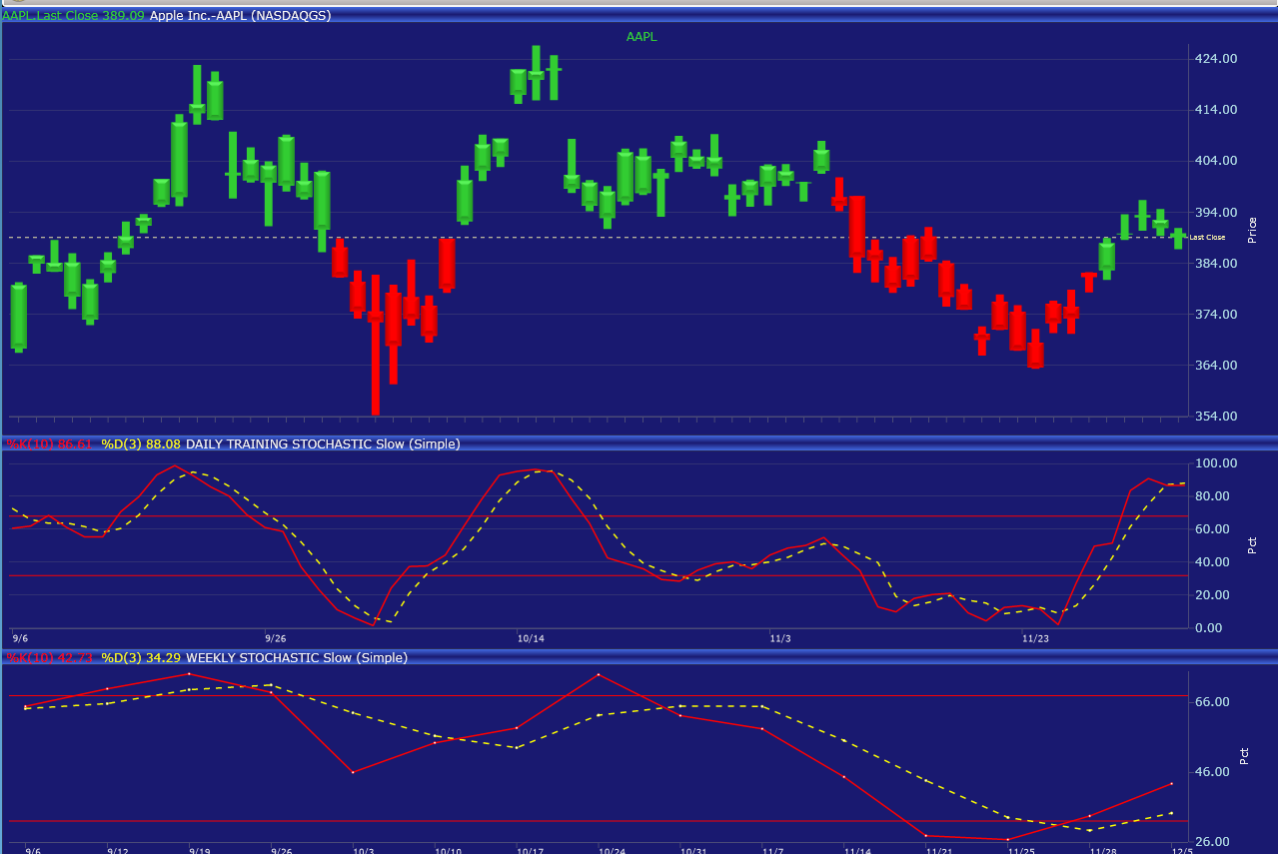1278x854 pixels.
Task: Click the 10/17 date label on the weekly axis
Action: click(530, 850)
